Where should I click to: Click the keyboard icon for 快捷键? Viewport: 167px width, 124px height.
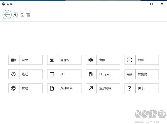click(129, 74)
